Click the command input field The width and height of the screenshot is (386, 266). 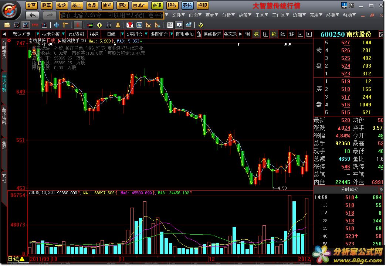112,15
